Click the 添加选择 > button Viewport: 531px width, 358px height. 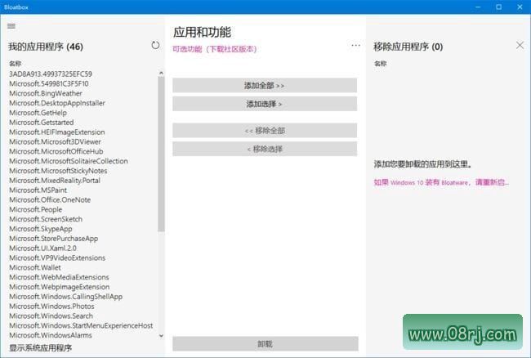click(x=265, y=104)
